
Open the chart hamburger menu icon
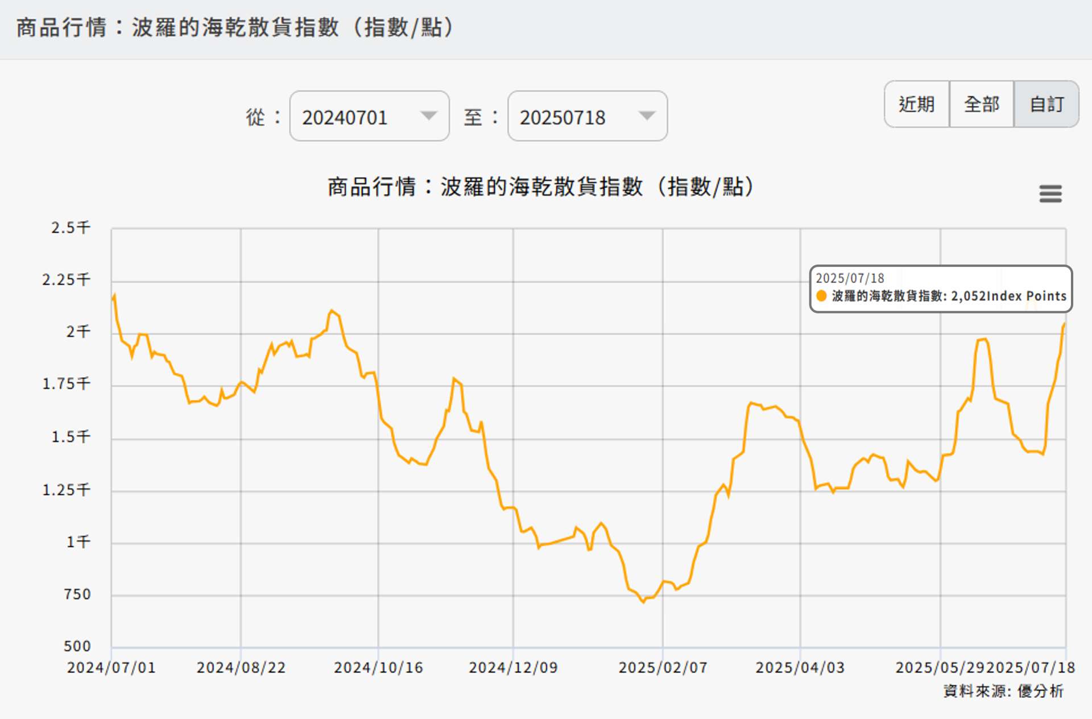tap(1050, 194)
